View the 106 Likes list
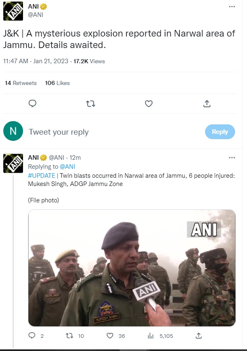Viewport: 247px width, 351px height. pyautogui.click(x=58, y=83)
